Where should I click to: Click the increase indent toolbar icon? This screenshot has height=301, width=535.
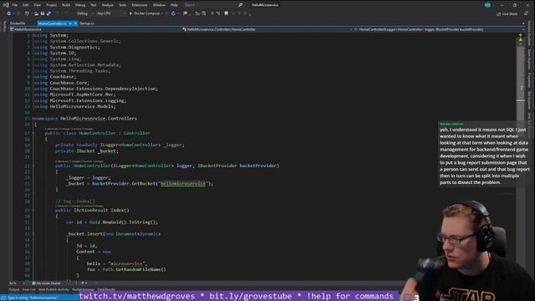[204, 13]
